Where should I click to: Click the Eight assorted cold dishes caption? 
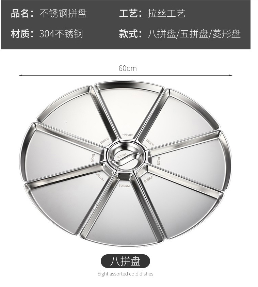coord(125,274)
